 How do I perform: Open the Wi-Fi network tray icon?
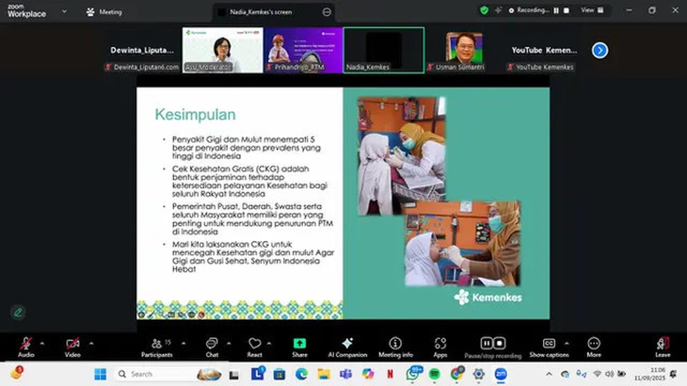597,374
